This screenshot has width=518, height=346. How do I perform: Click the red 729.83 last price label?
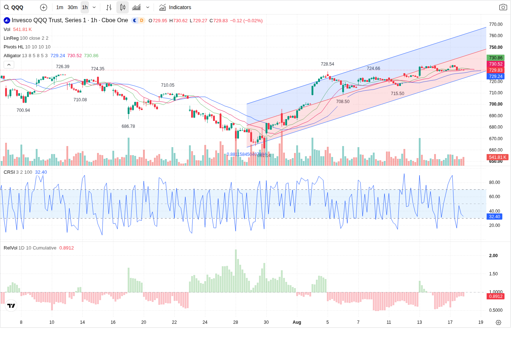click(496, 70)
